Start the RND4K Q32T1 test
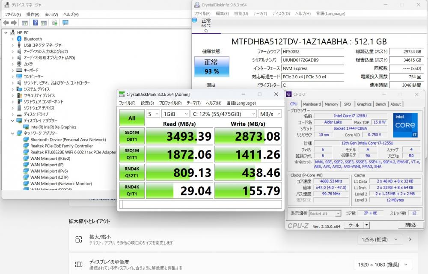Viewport: 428px width, 274px height. (x=132, y=172)
